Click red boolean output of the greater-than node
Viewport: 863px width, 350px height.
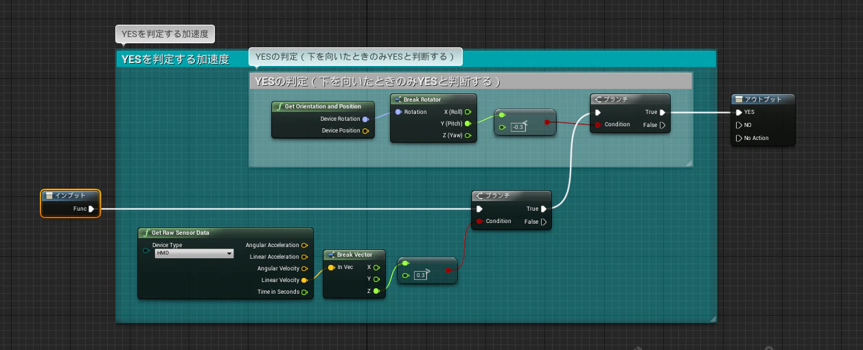pos(448,270)
